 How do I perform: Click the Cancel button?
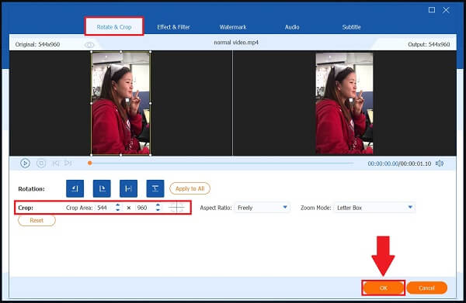click(426, 288)
